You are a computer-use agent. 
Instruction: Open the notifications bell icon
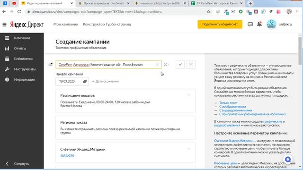coord(259,24)
